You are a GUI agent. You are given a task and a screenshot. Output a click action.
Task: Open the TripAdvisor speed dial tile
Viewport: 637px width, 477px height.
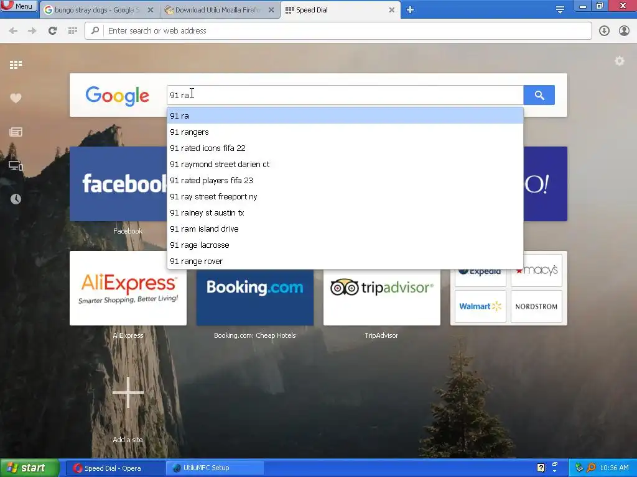click(382, 298)
